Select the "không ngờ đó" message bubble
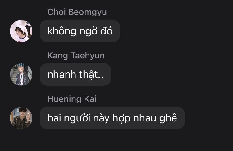 pyautogui.click(x=80, y=31)
